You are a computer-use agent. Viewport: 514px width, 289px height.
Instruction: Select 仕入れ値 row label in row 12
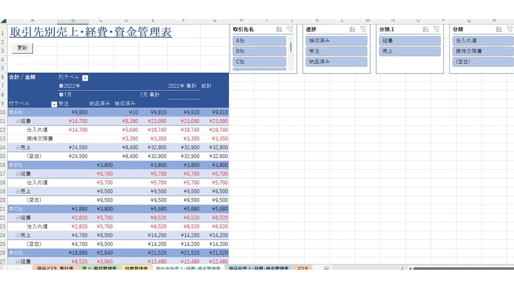(x=37, y=130)
